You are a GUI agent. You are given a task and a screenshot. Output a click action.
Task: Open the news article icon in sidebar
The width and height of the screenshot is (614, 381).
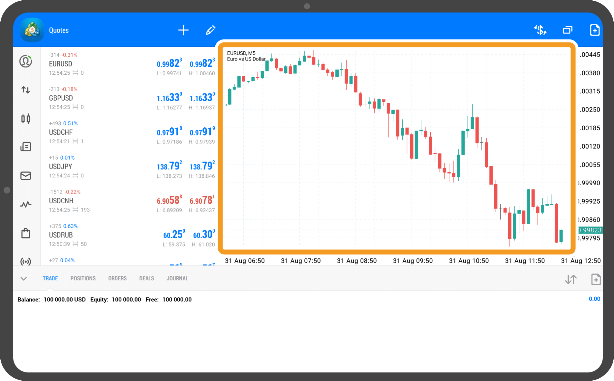click(26, 147)
